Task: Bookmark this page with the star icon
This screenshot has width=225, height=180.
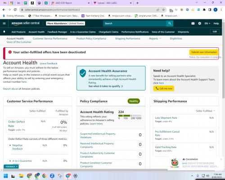Action: [163, 10]
